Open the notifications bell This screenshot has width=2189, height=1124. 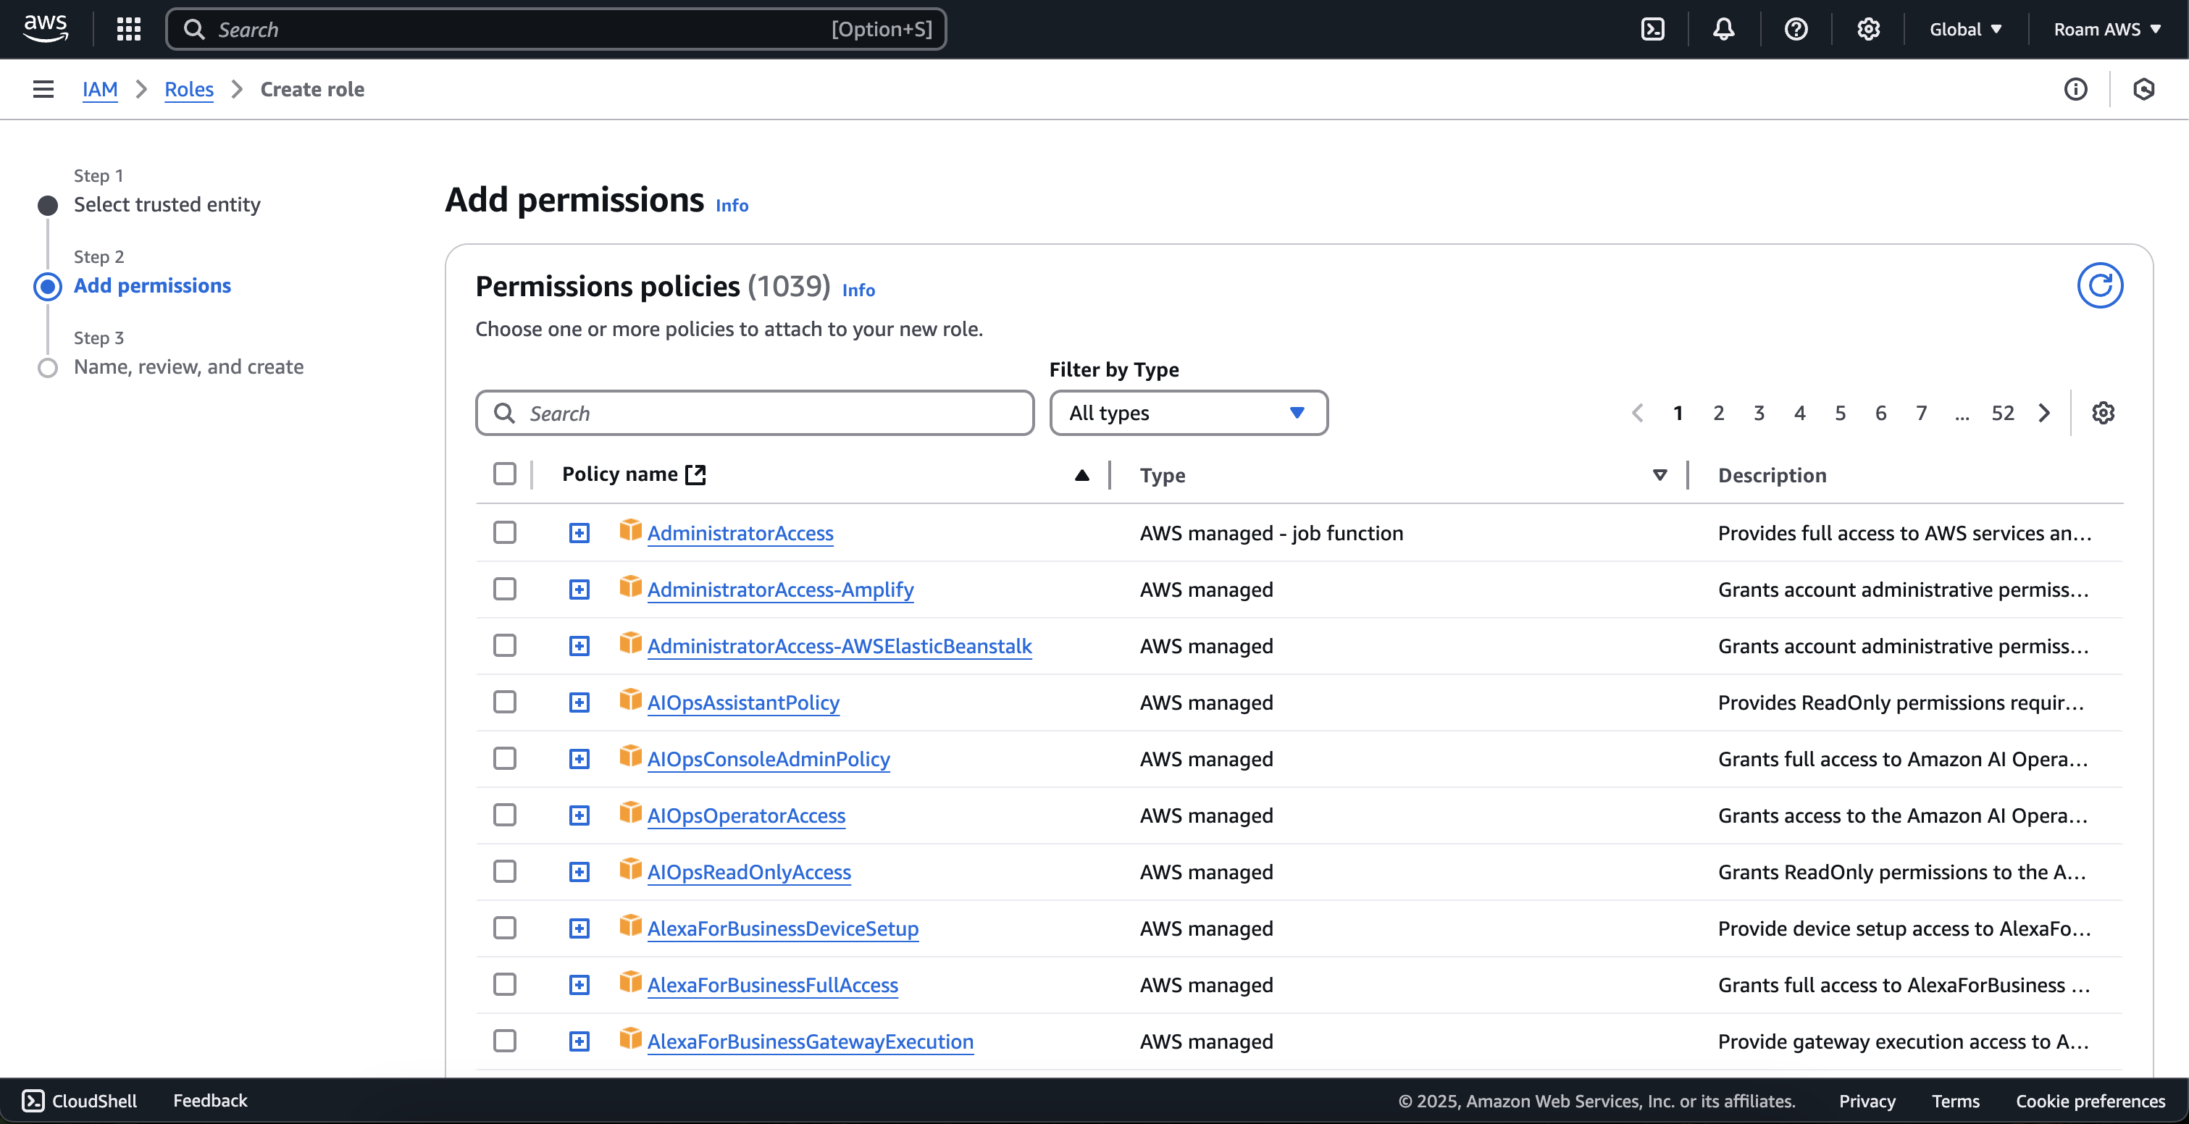(1723, 29)
